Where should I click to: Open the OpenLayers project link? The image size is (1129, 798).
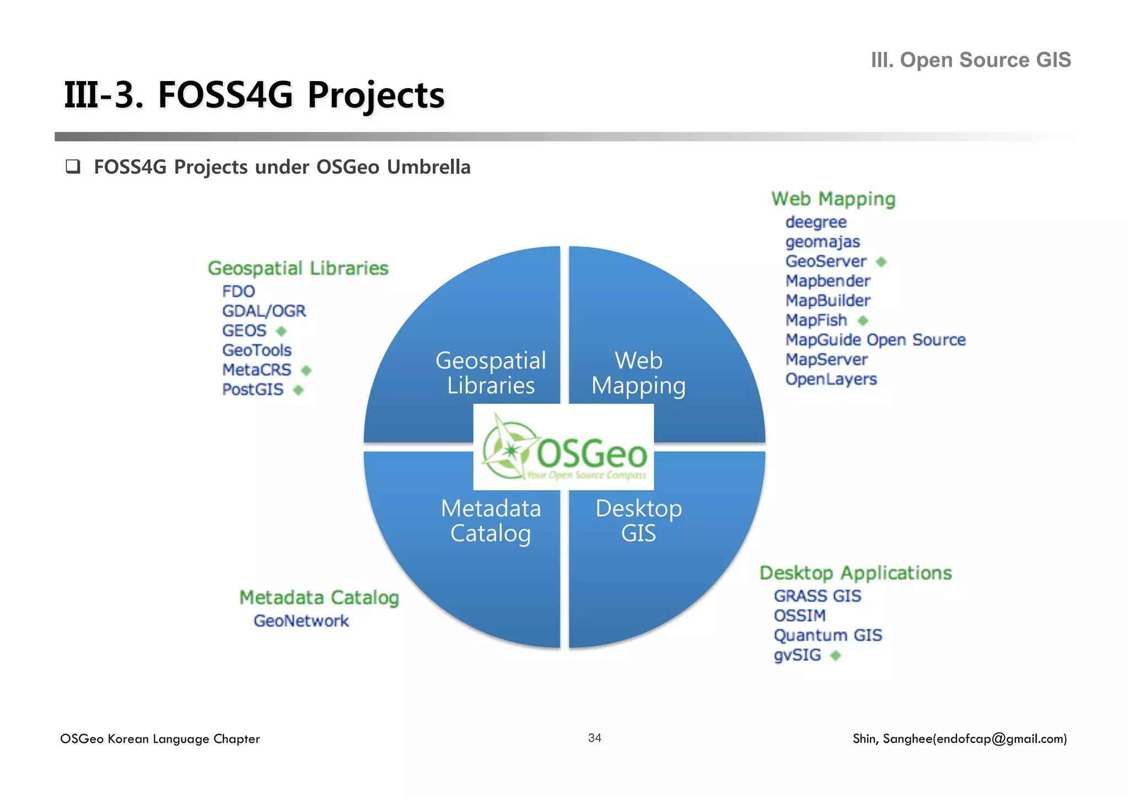pos(831,379)
